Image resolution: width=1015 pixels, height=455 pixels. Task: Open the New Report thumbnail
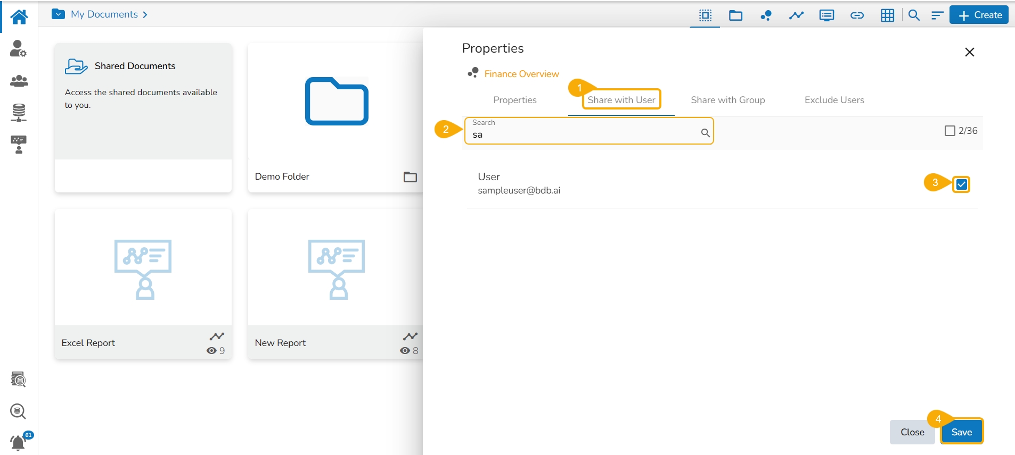click(x=337, y=269)
